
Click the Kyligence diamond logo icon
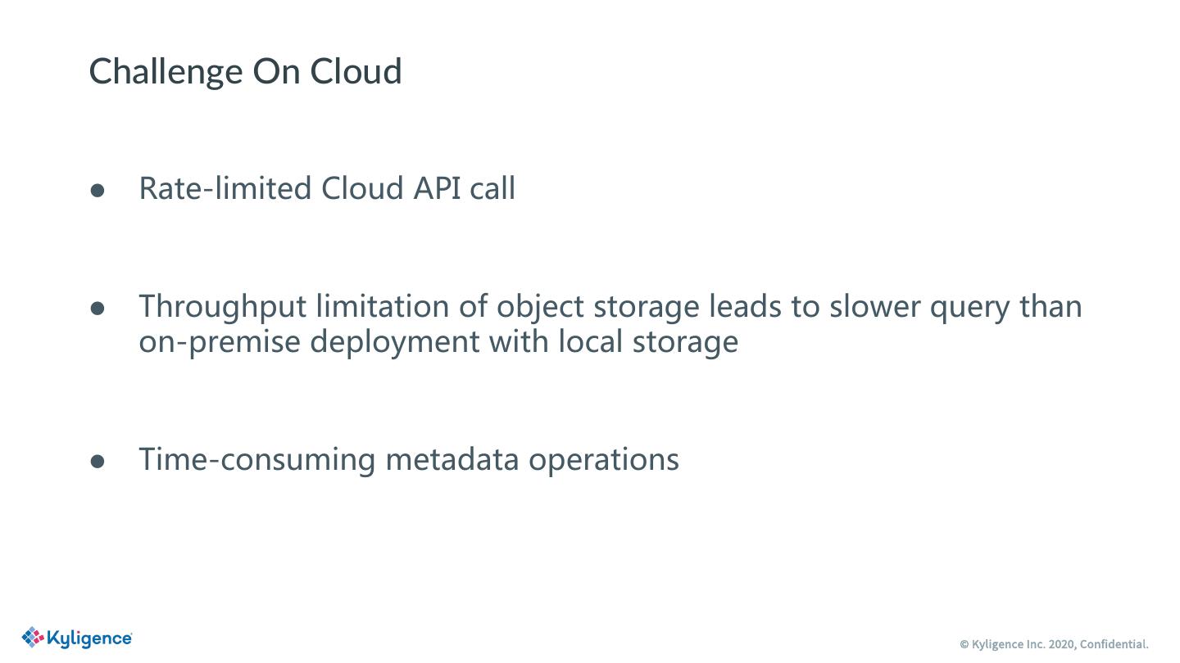33,637
